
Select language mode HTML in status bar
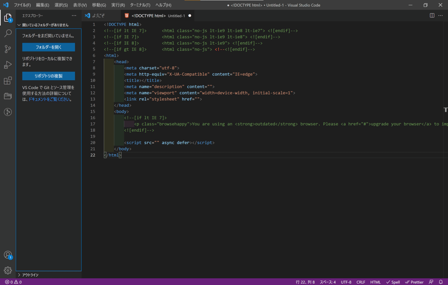coord(376,282)
